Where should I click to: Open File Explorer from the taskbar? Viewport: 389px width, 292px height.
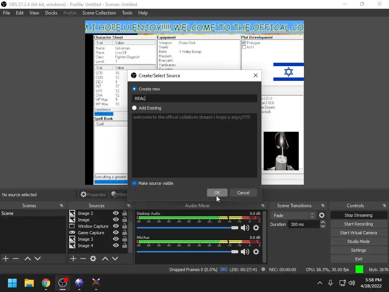point(29,283)
